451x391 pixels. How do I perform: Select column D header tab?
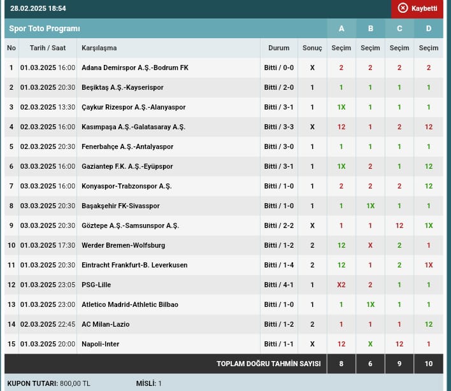click(x=429, y=29)
